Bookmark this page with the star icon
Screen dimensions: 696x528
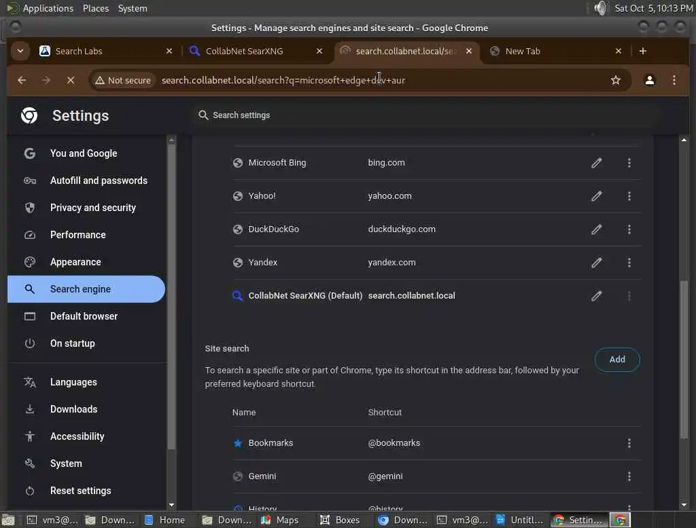pyautogui.click(x=616, y=80)
